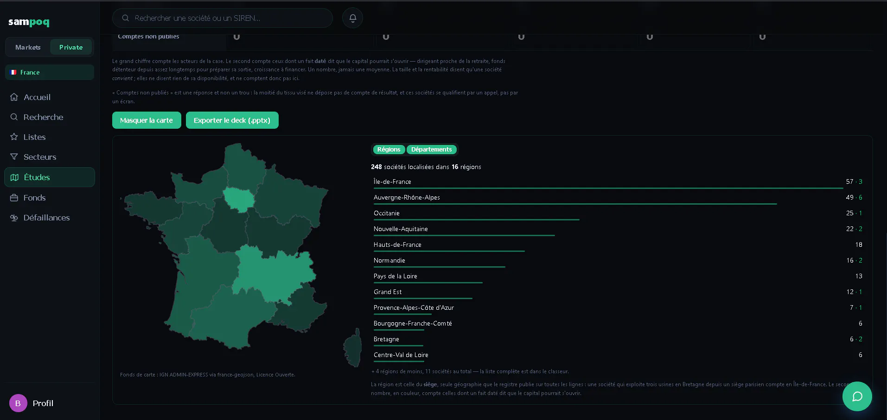Click Exporter le deck (.pptx)
Viewport: 887px width, 420px height.
[x=232, y=120]
